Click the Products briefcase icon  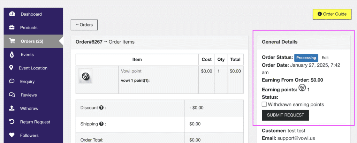pyautogui.click(x=12, y=28)
